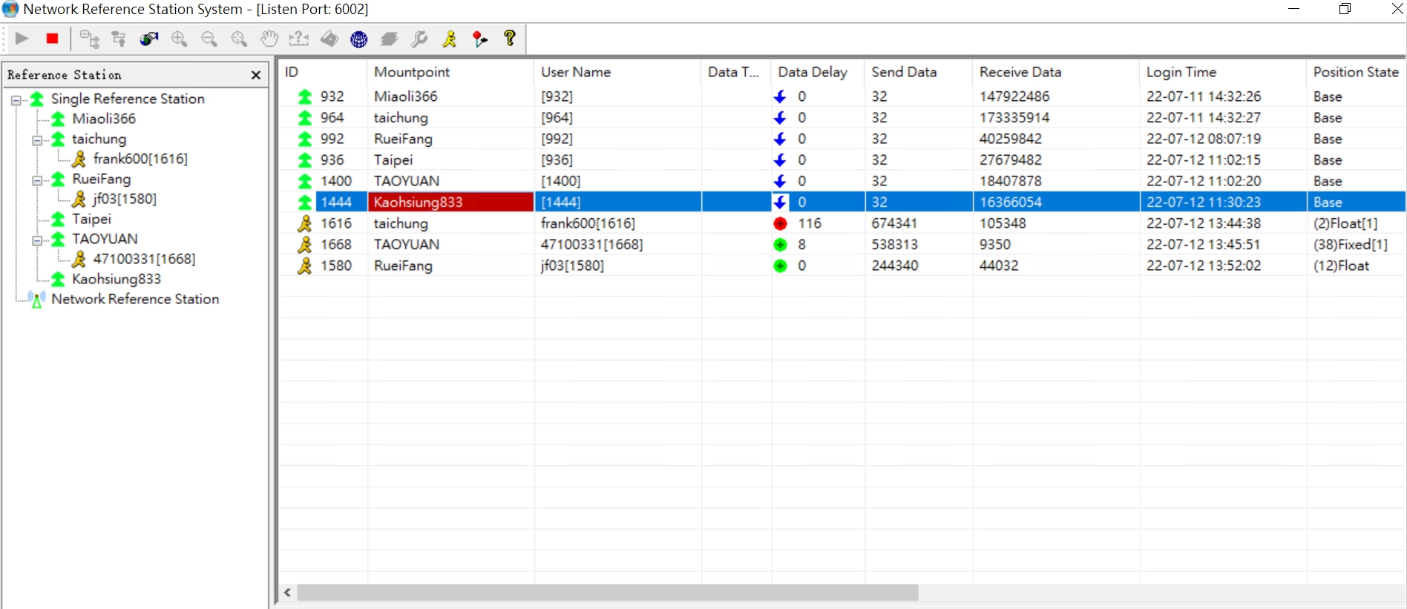
Task: Select Miaoli366 in the station tree
Action: (104, 119)
